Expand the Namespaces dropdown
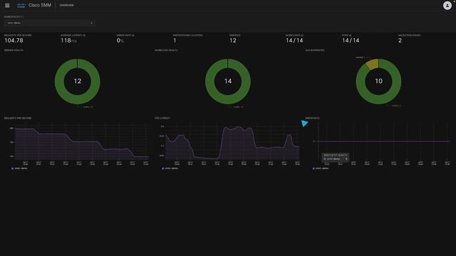456x256 pixels. pyautogui.click(x=50, y=23)
